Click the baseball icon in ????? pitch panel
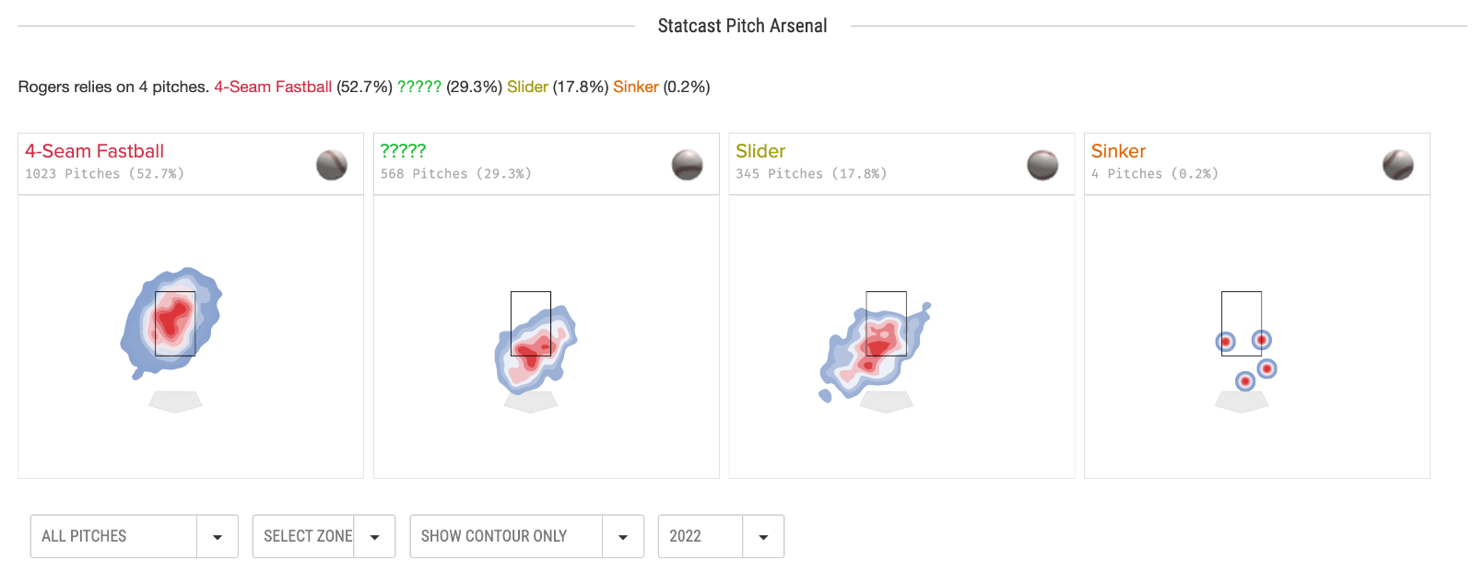The height and width of the screenshot is (572, 1484). point(688,165)
